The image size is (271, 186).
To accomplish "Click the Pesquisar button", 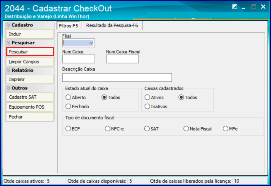I will (x=30, y=52).
